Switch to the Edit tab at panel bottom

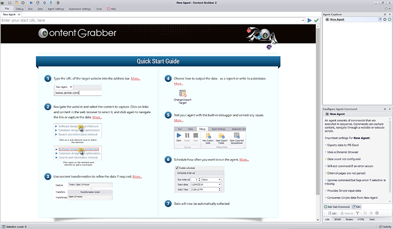(x=327, y=219)
